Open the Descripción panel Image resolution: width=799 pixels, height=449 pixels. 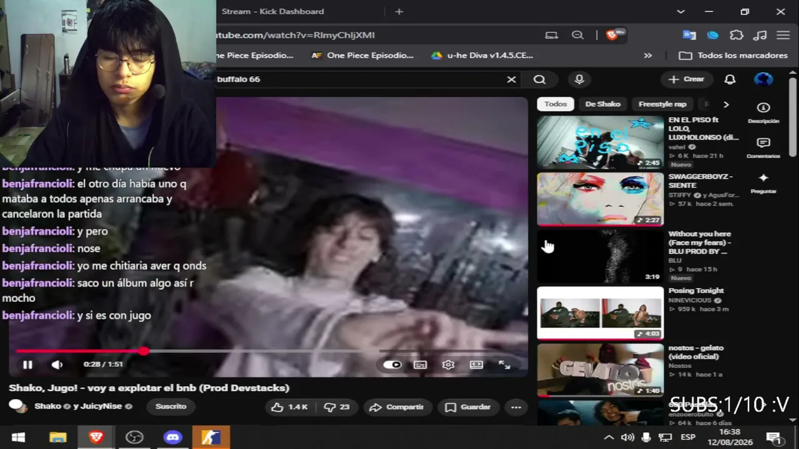[763, 113]
